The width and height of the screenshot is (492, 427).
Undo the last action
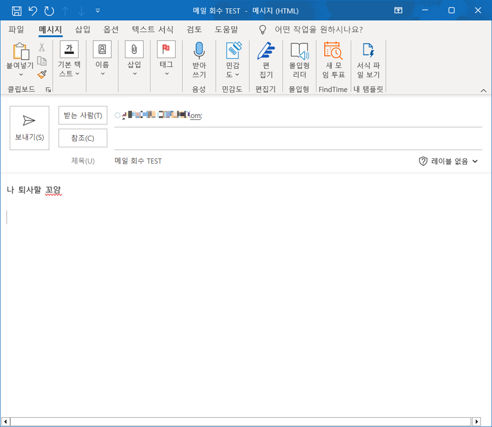[x=33, y=11]
